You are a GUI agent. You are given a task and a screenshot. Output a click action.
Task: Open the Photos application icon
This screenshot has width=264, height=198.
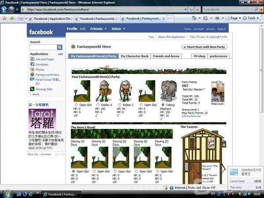(32, 70)
